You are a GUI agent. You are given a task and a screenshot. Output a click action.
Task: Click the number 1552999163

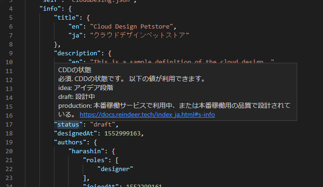point(123,133)
